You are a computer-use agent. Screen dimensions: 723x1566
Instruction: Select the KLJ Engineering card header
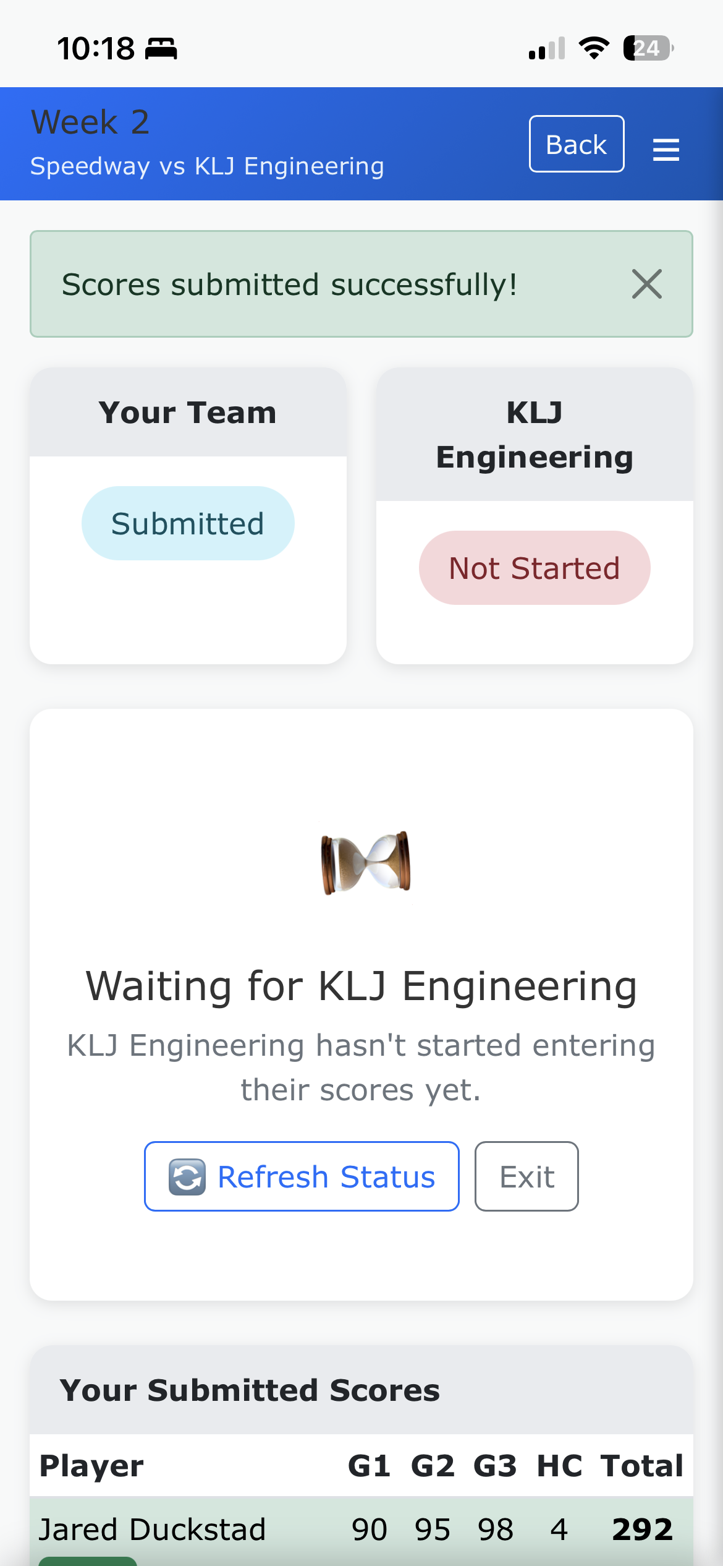535,435
